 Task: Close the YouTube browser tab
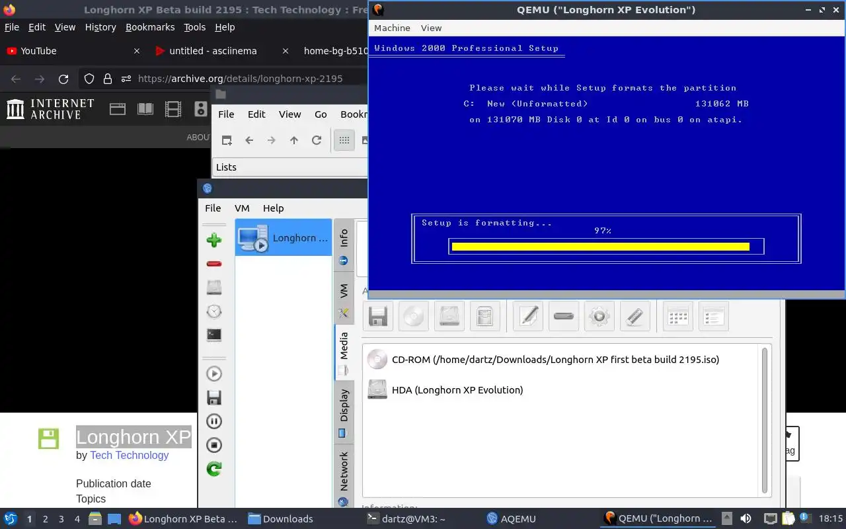coord(137,51)
